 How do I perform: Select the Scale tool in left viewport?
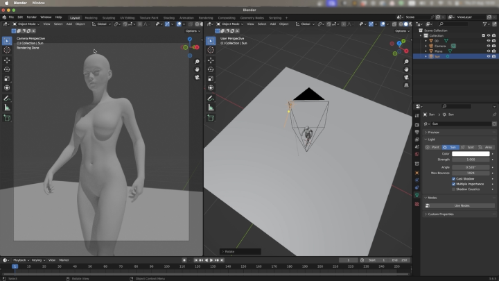7,78
